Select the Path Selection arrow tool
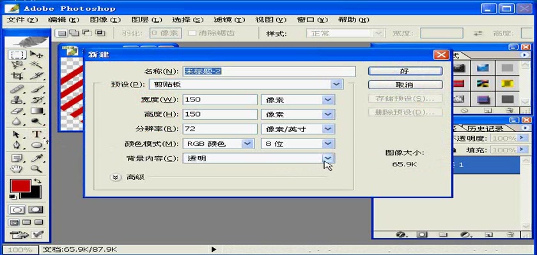The image size is (537, 255). (17, 135)
